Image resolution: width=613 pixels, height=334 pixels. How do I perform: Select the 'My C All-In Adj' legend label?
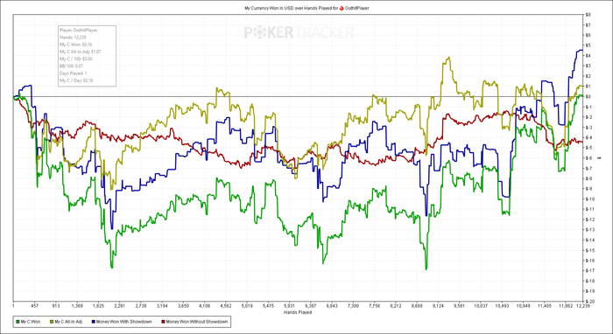[x=68, y=322]
